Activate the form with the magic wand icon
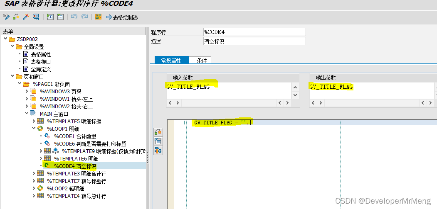This screenshot has width=437, height=209. point(26,17)
